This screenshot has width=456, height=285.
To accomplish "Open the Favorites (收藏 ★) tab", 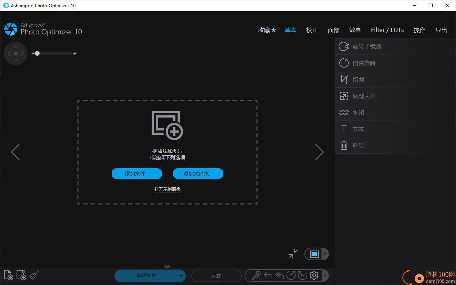I will click(267, 30).
